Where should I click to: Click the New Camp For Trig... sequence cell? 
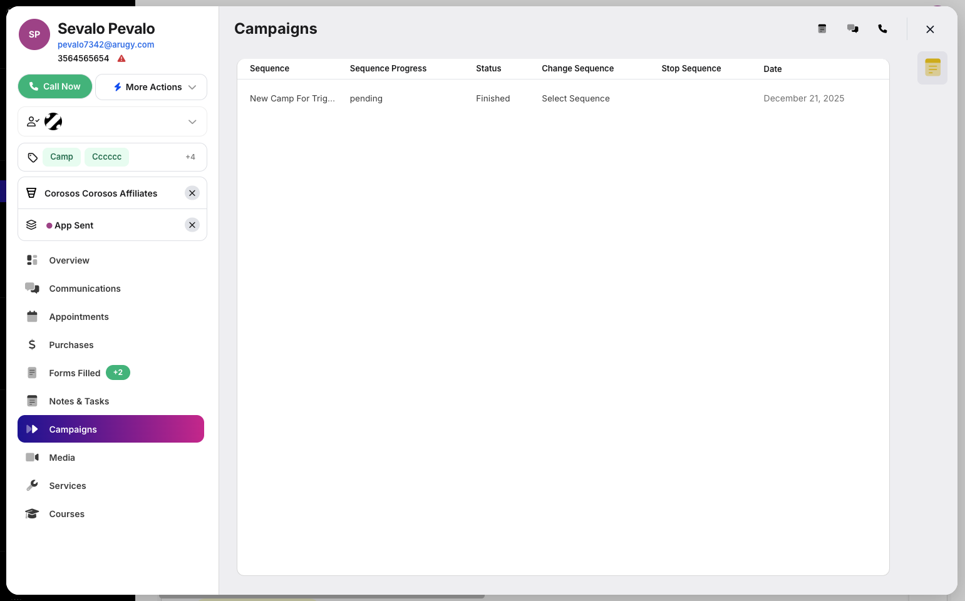(292, 98)
